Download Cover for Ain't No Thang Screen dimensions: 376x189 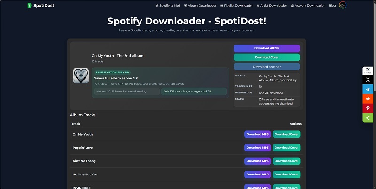(287, 161)
